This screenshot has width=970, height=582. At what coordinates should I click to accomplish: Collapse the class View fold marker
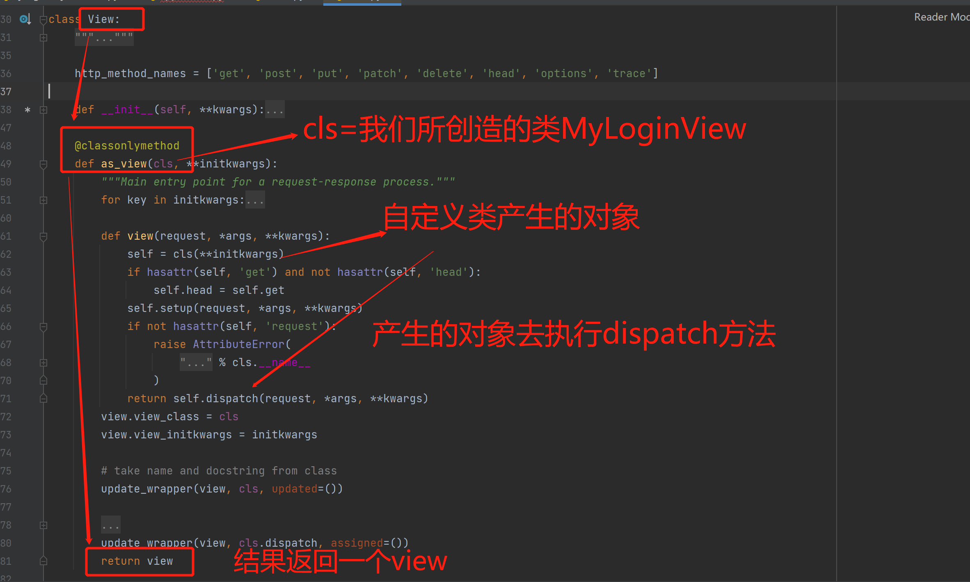click(x=43, y=20)
